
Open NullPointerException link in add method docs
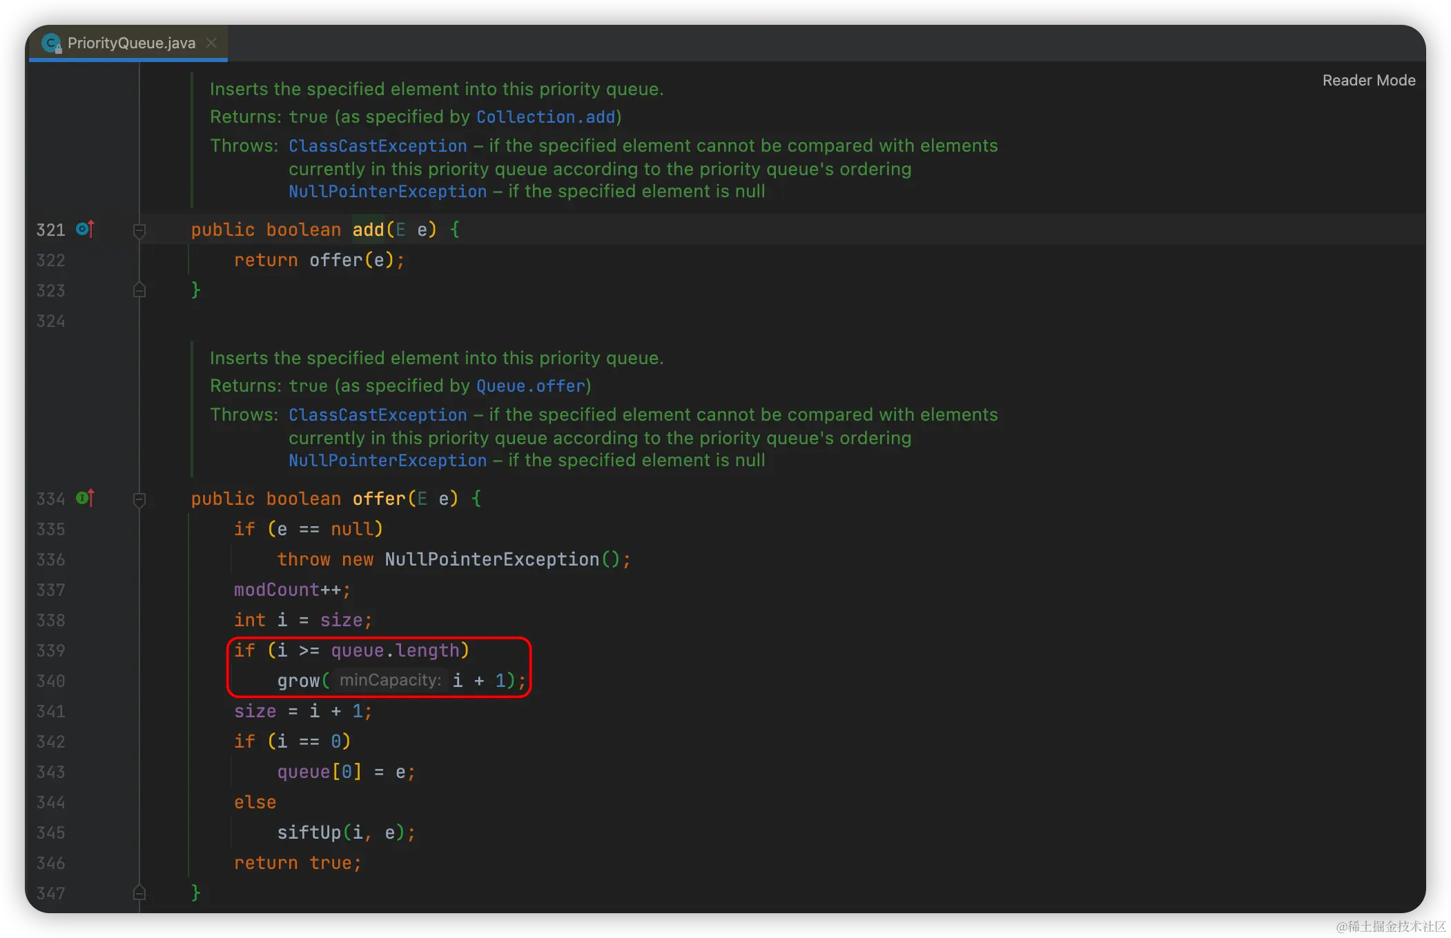pyautogui.click(x=387, y=192)
